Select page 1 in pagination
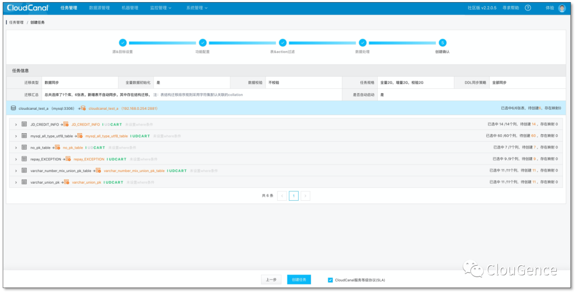 [x=293, y=196]
